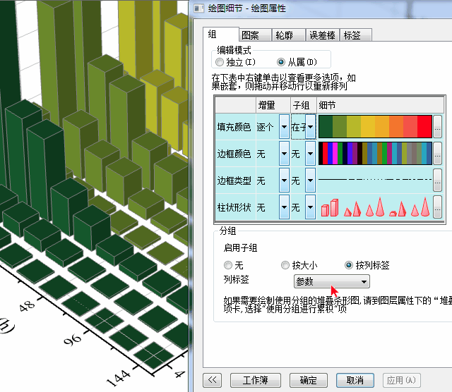The image size is (452, 392).
Task: Click the fill color (填充颜色) browse ellipsis button
Action: [x=438, y=127]
